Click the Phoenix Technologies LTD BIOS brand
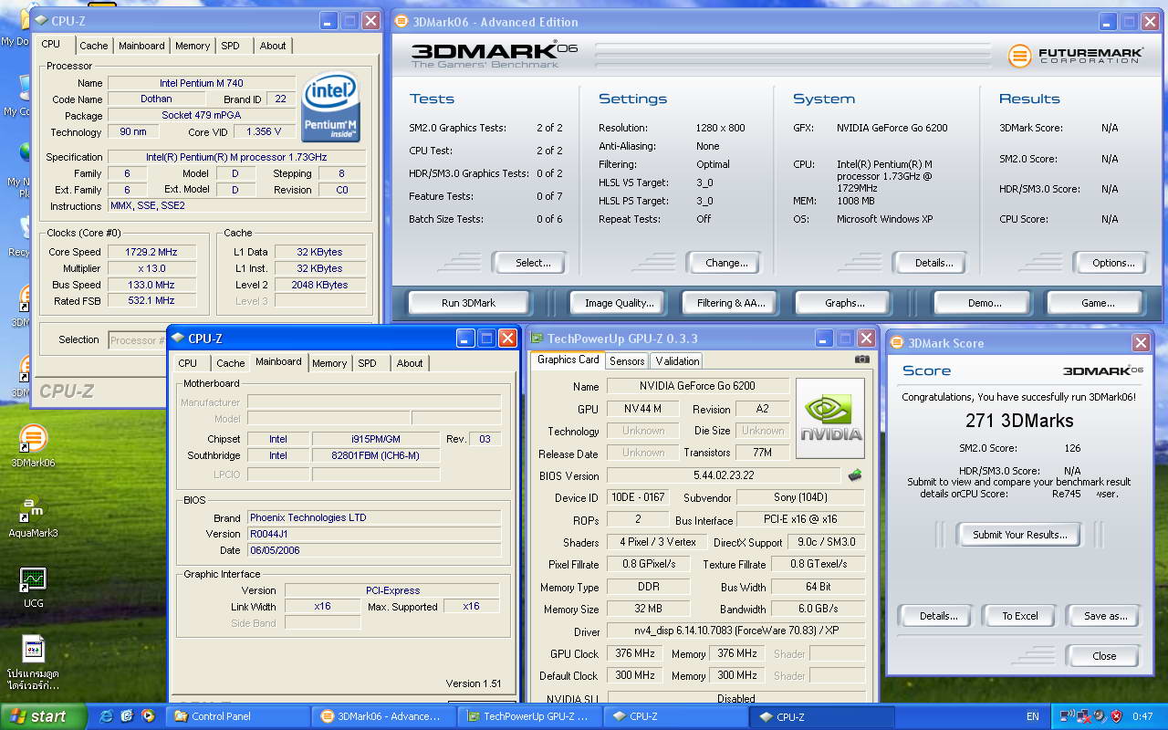Image resolution: width=1168 pixels, height=730 pixels. 374,517
